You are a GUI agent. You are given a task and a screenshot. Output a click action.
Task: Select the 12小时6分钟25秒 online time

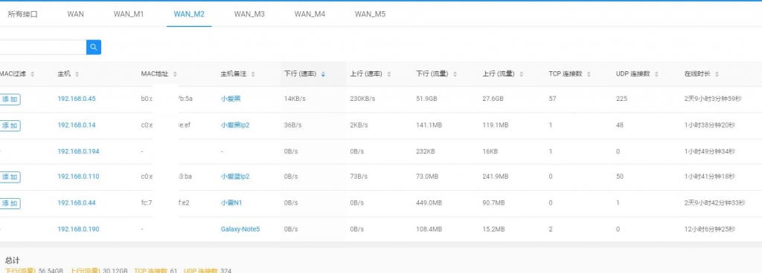709,229
